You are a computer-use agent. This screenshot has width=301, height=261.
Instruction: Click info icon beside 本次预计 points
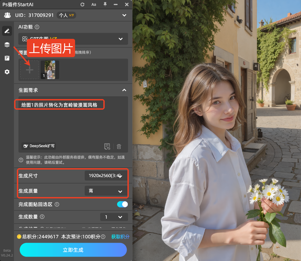coord(103,237)
